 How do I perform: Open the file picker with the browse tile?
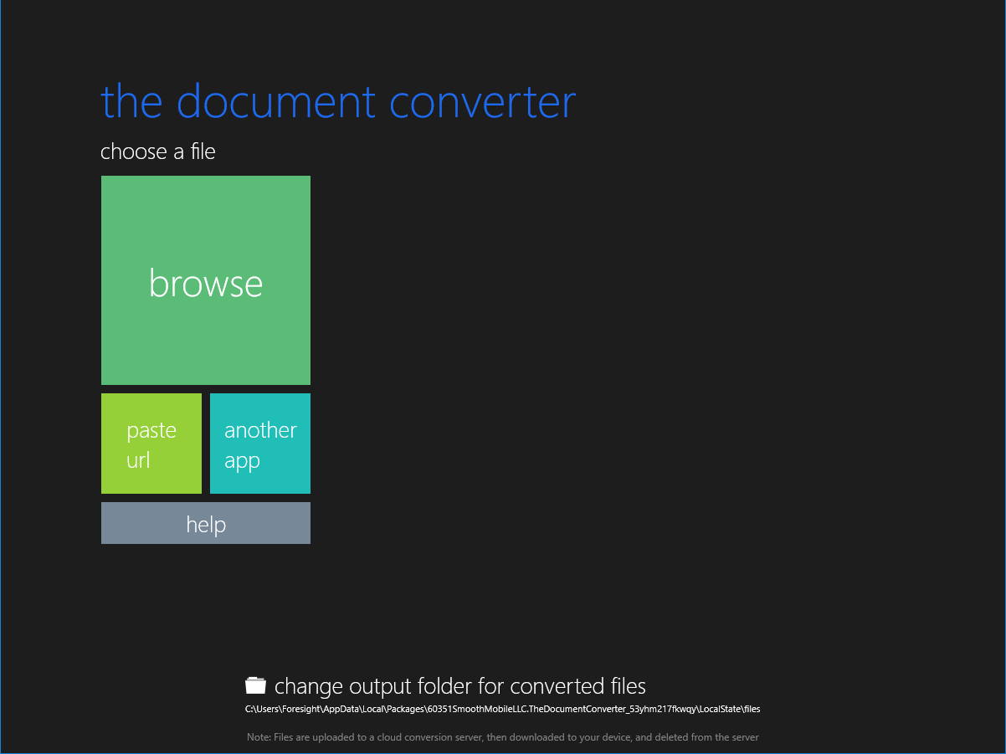205,280
